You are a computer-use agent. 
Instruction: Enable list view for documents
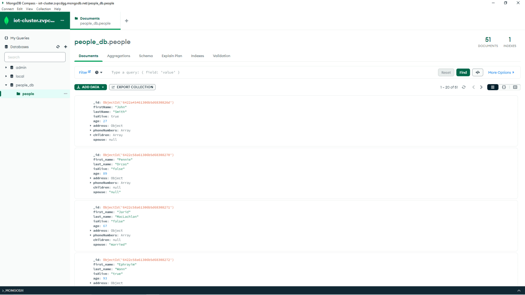(x=493, y=87)
